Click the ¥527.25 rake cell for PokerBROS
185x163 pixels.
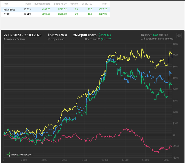click(x=103, y=9)
